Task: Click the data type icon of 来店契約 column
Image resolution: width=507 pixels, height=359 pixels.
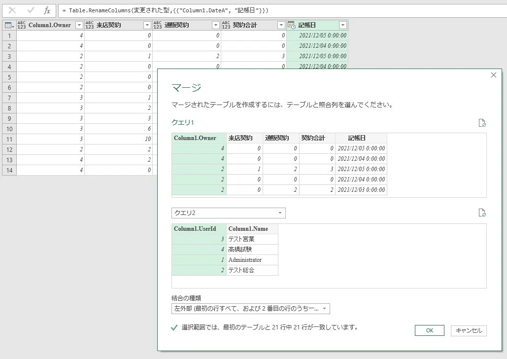Action: click(90, 25)
